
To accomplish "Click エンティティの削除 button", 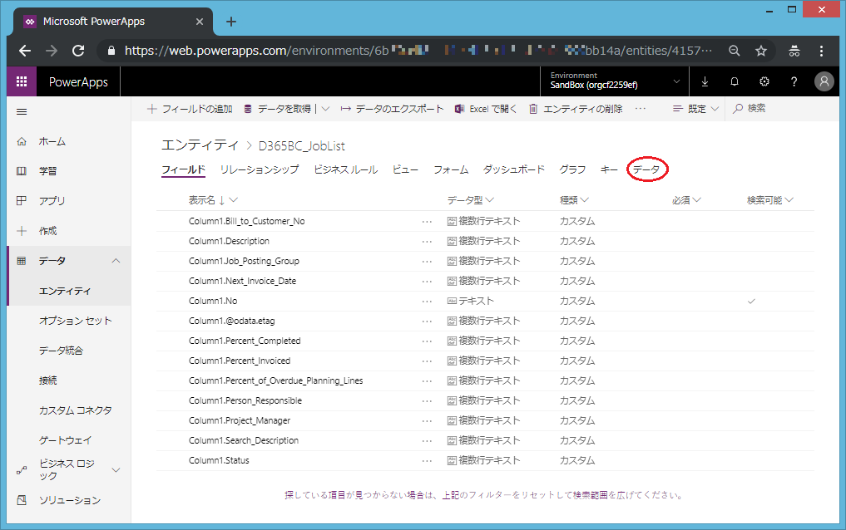I will click(575, 109).
